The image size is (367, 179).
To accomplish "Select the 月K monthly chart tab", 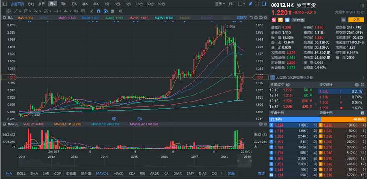I will 74,4.
